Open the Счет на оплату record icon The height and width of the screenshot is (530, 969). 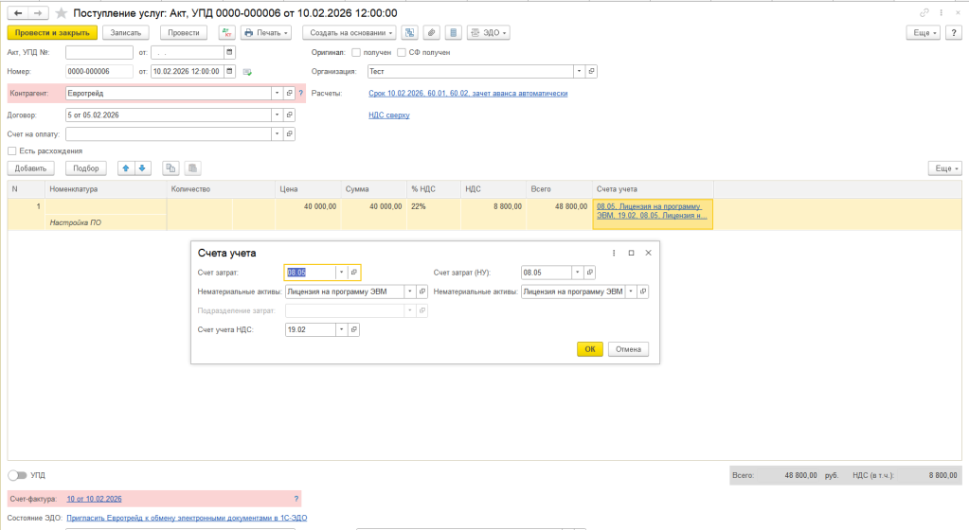[289, 133]
